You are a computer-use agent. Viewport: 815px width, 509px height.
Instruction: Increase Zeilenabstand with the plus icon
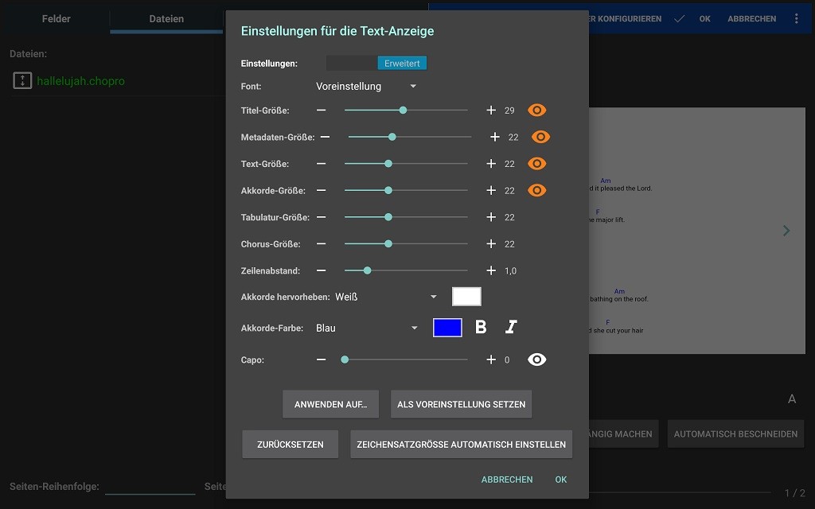[x=491, y=270]
